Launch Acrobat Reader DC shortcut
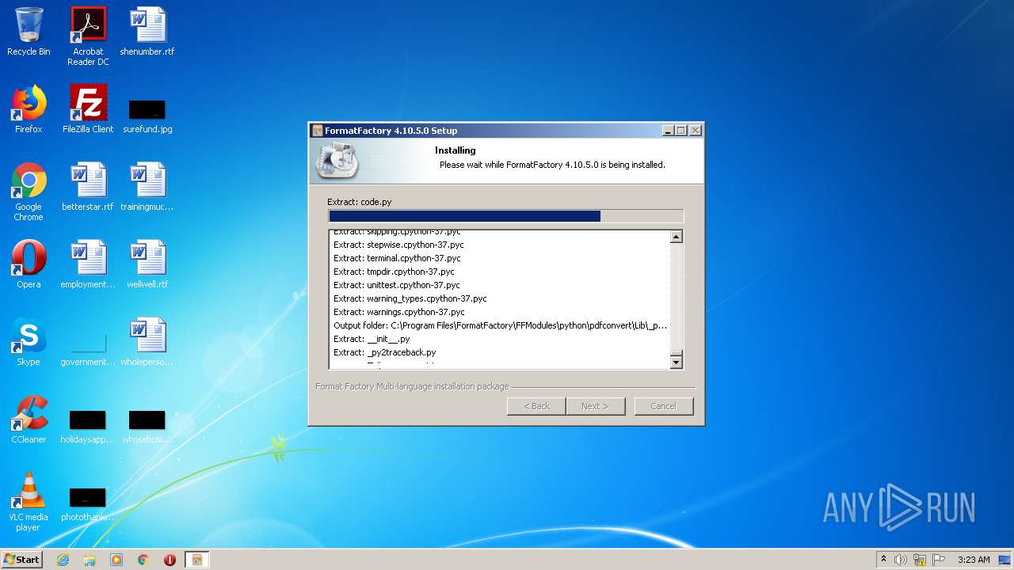The image size is (1014, 570). [88, 36]
